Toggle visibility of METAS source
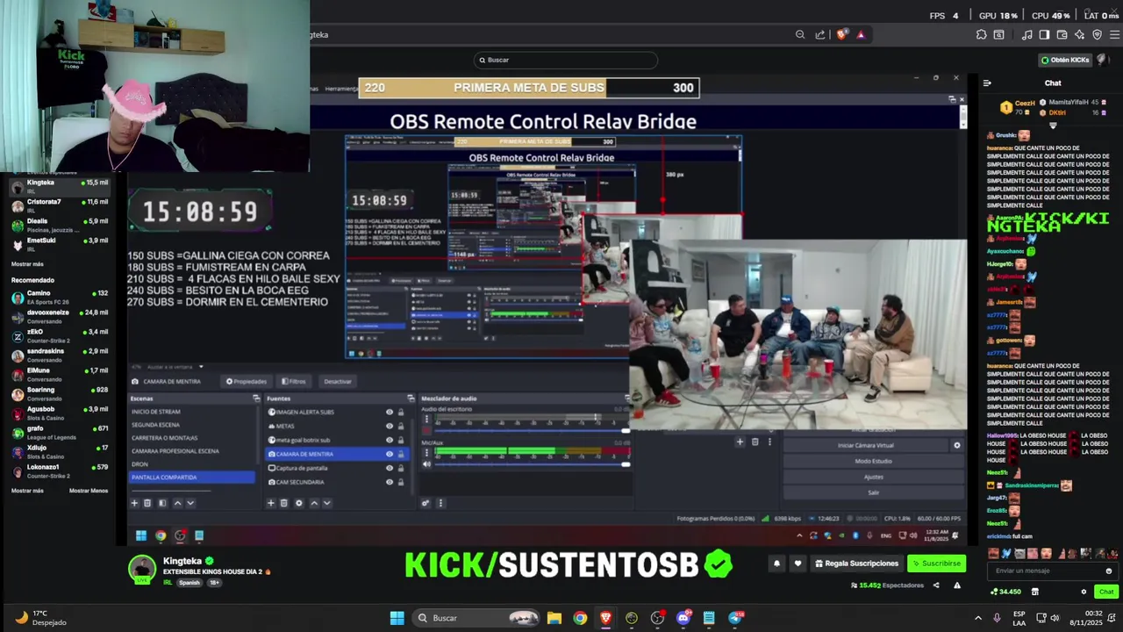 [x=390, y=426]
